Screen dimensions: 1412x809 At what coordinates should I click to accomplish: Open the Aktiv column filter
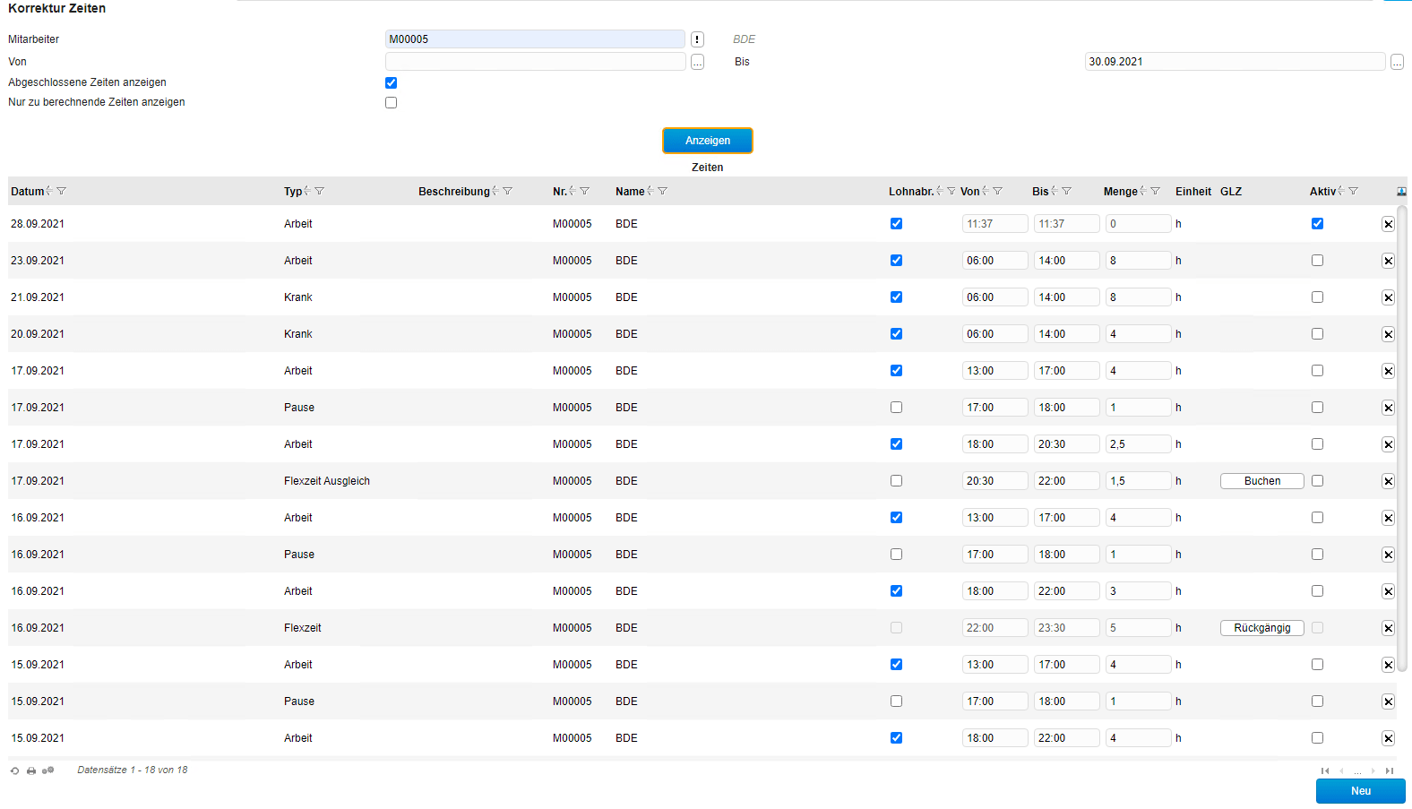[x=1353, y=191]
